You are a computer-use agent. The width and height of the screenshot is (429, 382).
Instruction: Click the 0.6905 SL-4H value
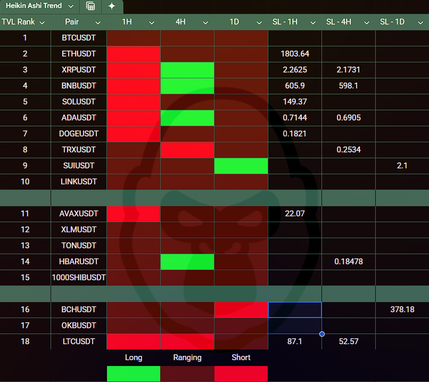(x=349, y=118)
